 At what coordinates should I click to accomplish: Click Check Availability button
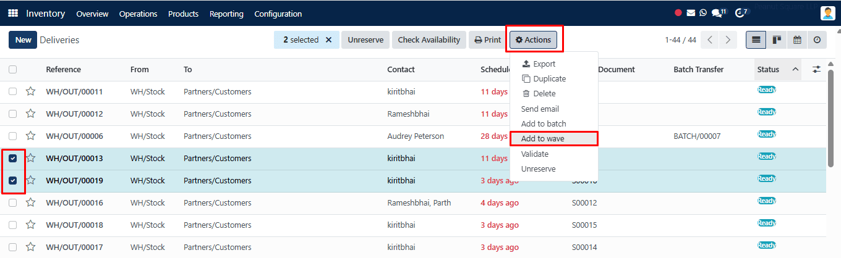tap(429, 40)
